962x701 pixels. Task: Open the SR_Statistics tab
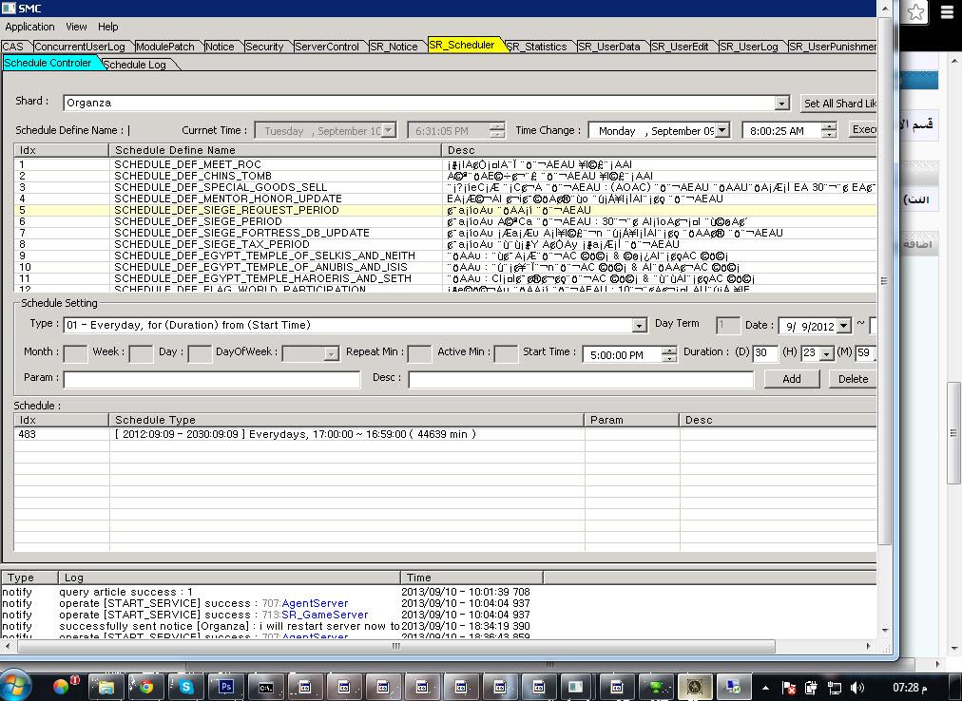click(x=536, y=47)
